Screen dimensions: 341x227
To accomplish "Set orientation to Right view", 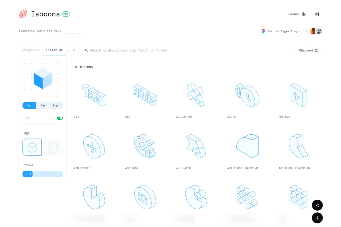I will tap(56, 105).
